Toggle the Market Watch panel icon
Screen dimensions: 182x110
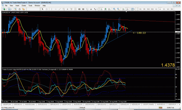[x=15, y=9]
